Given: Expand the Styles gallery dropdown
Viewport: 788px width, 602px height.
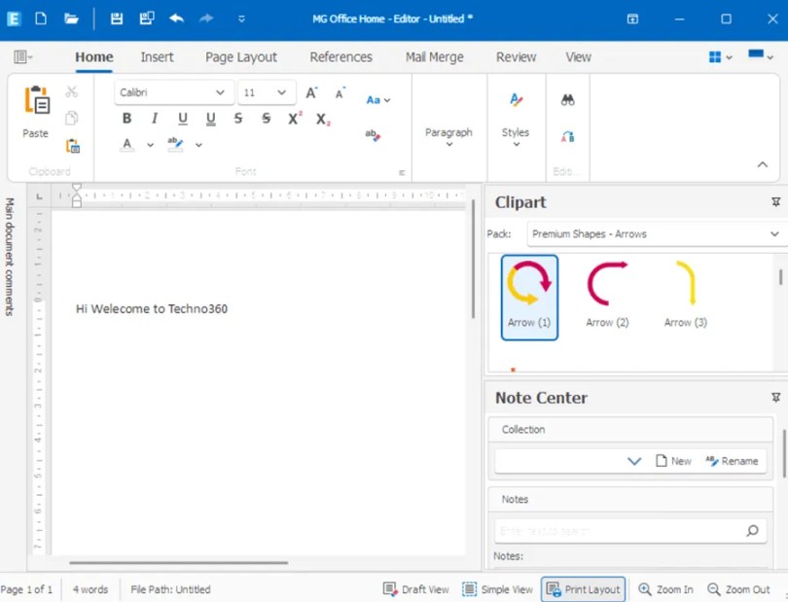Looking at the screenshot, I should (516, 122).
